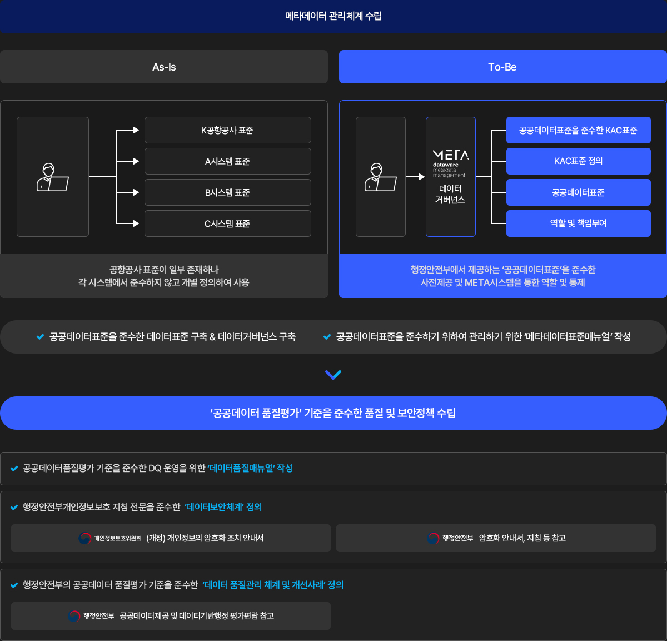Click the checkmark beside '데이터표준 구축 & 데이터거버넌스 구축'
This screenshot has width=667, height=641.
tap(40, 337)
